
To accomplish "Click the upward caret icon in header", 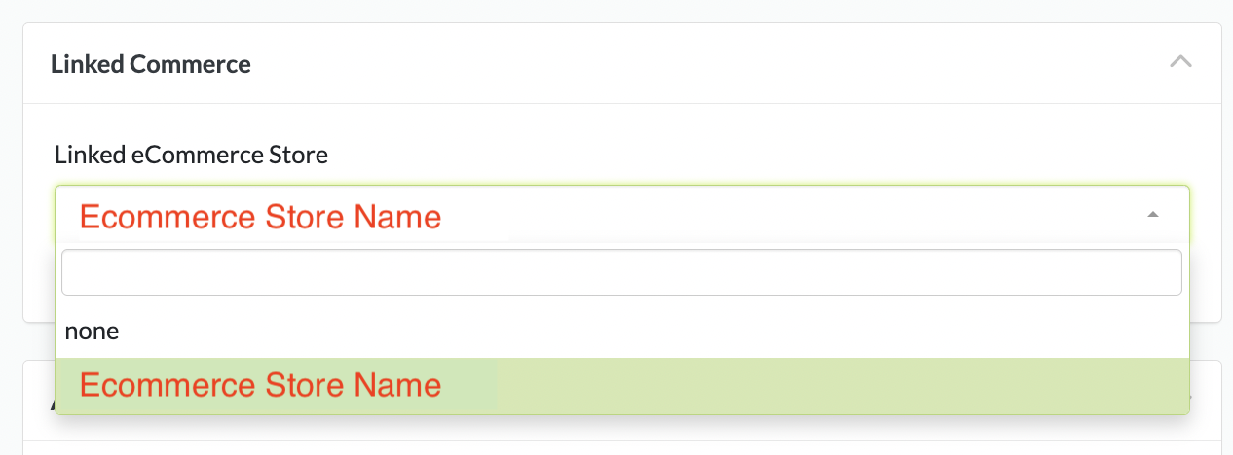I will pos(1180,63).
